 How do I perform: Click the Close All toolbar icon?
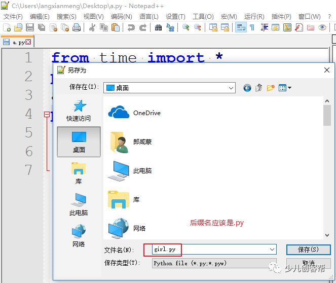point(65,27)
